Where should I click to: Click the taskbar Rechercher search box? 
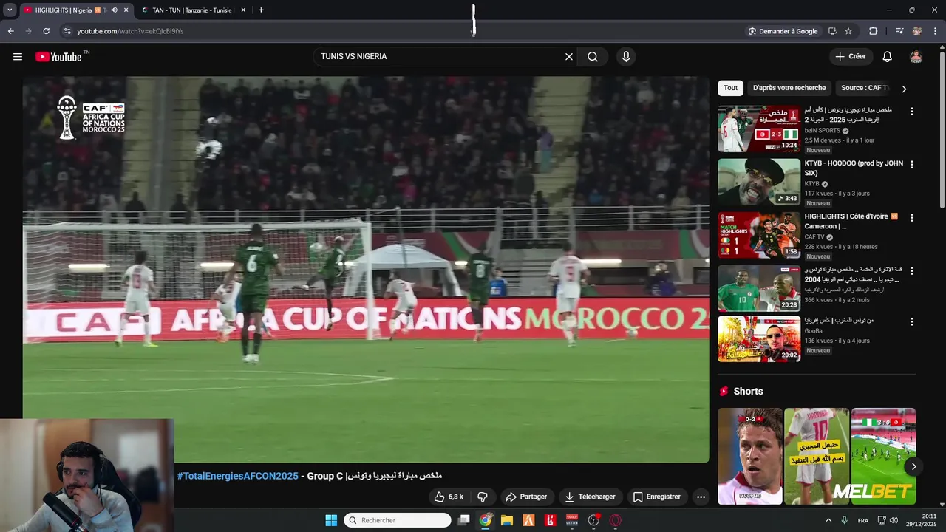click(x=398, y=520)
